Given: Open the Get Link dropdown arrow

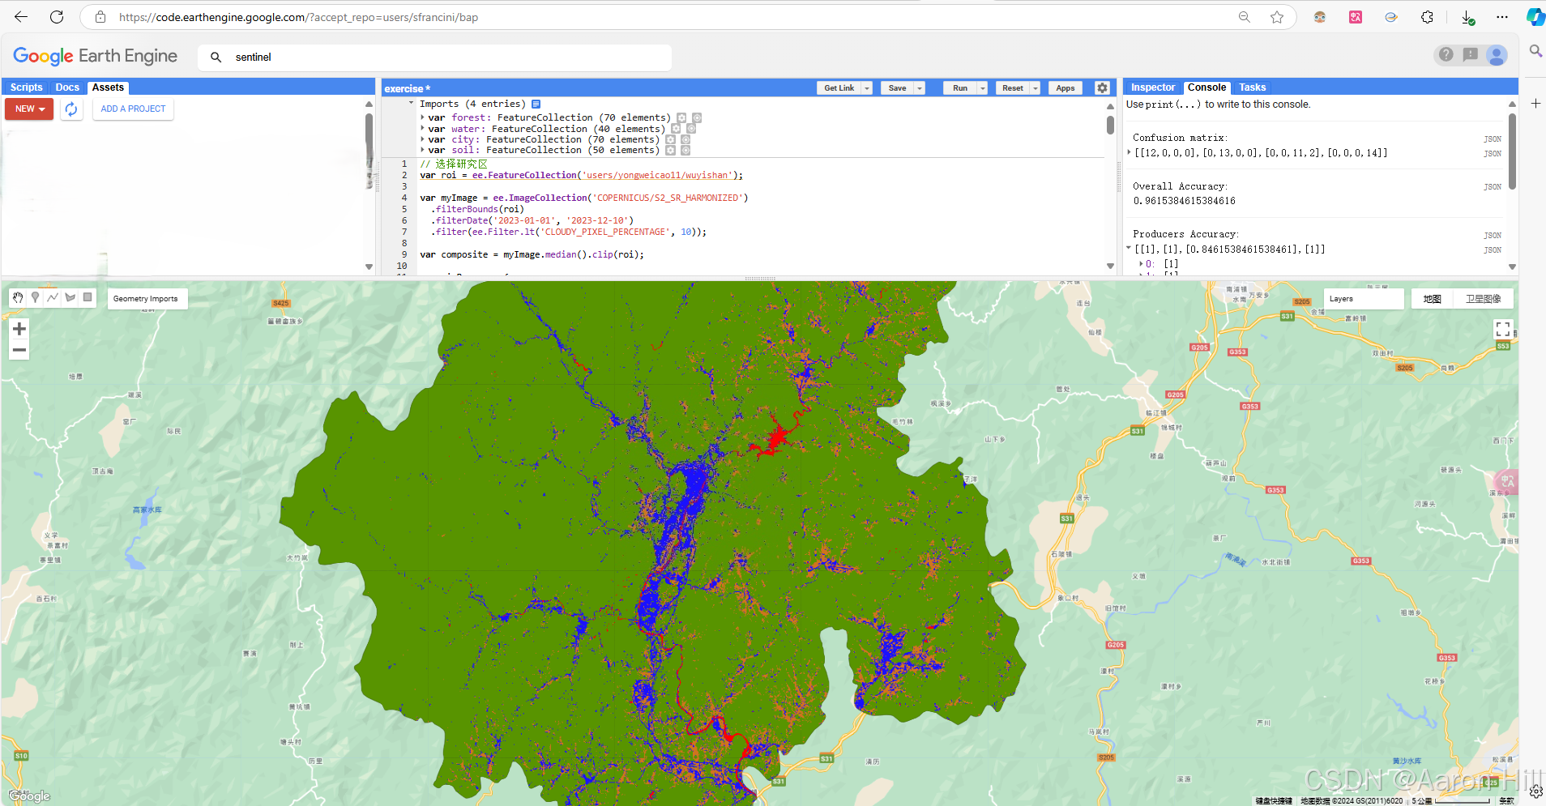Looking at the screenshot, I should click(867, 88).
